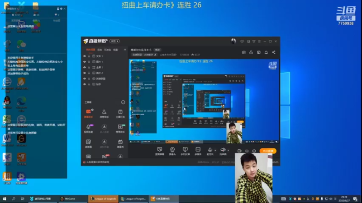Open the mode pill with arrow beside the logo
Image resolution: width=362 pixels, height=203 pixels.
114,41
